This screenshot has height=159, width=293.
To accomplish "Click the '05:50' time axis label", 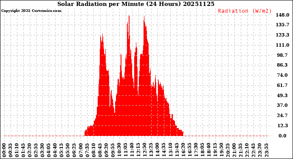I will pyautogui.click(x=68, y=151).
